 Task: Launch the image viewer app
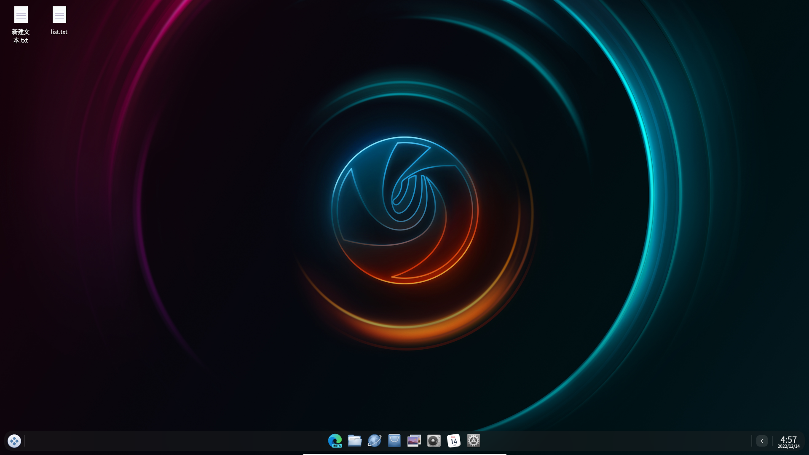414,441
